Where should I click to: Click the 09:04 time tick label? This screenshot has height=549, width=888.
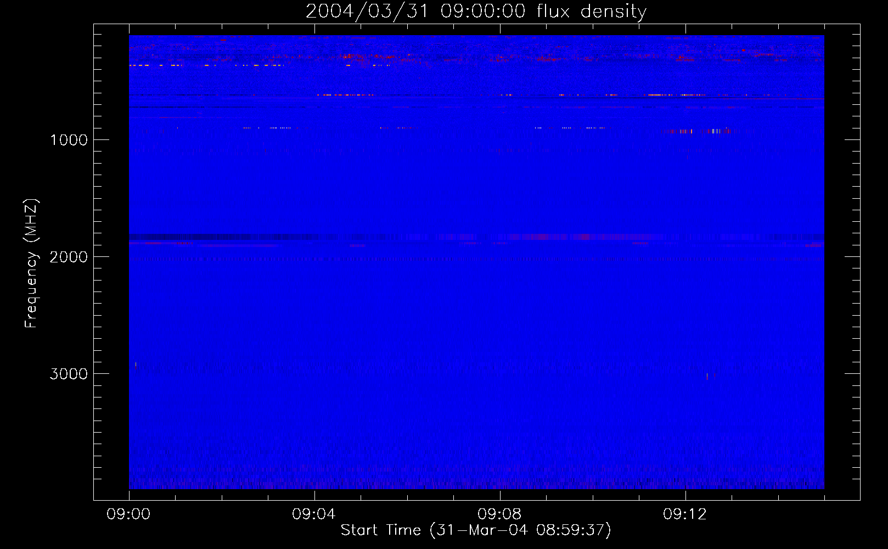point(314,514)
